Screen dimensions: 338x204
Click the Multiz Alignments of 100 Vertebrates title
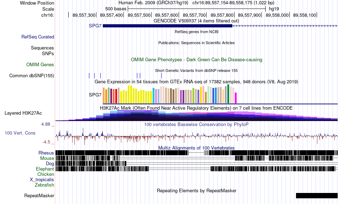pos(196,148)
